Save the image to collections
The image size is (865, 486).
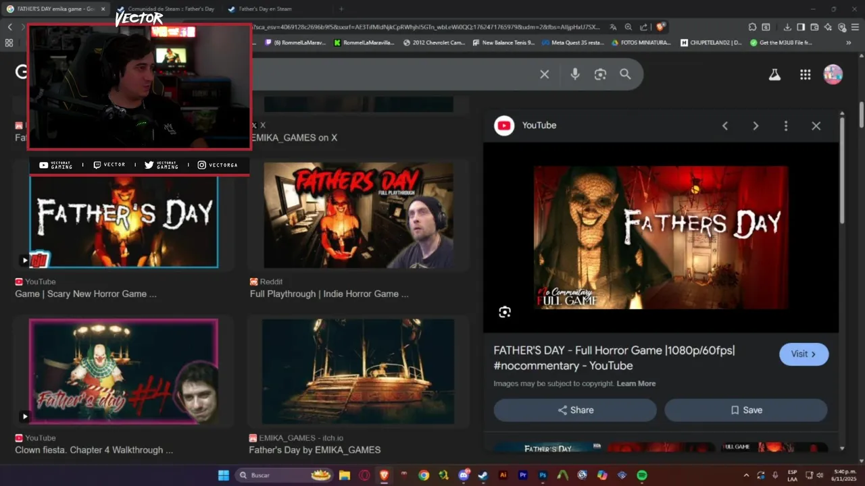746,410
